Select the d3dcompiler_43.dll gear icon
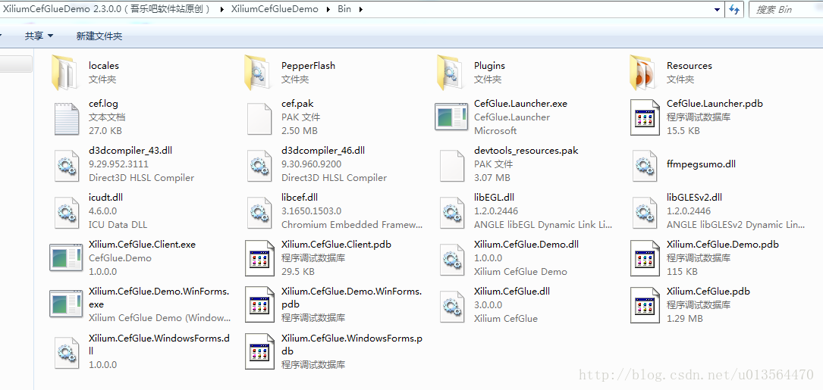 click(67, 164)
